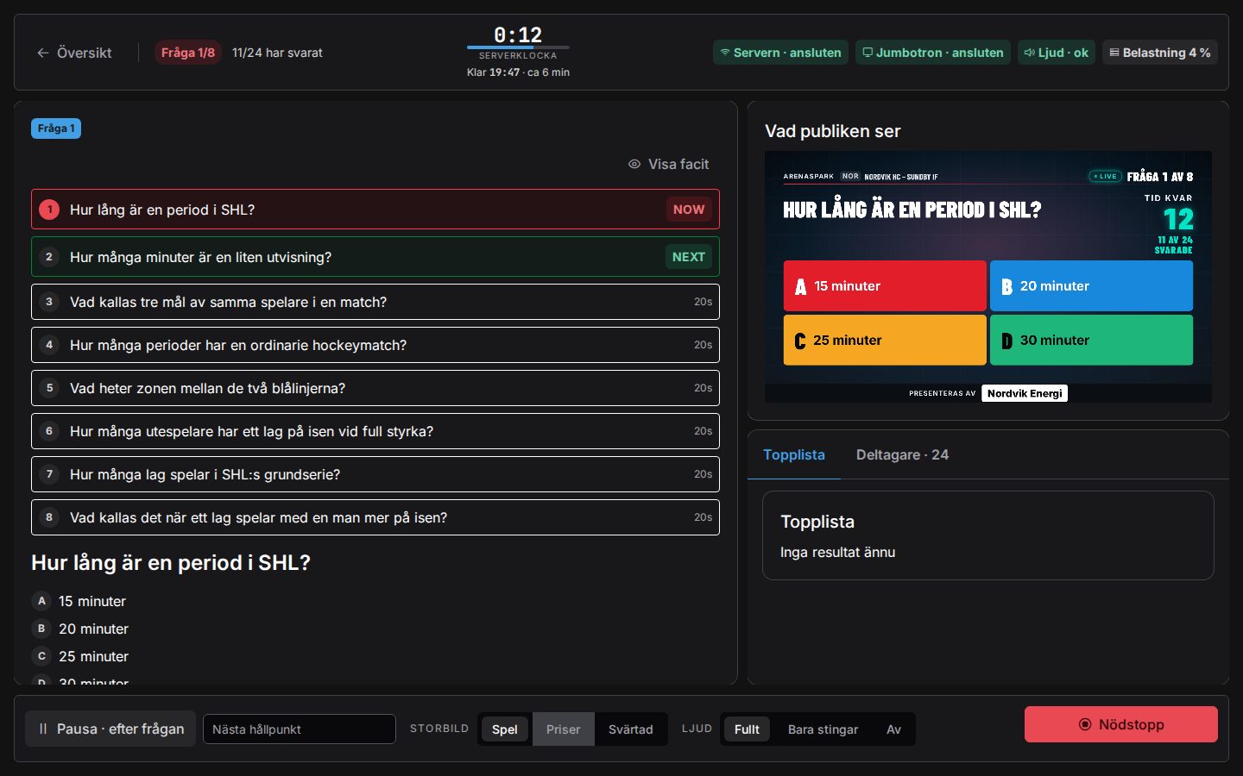1243x776 pixels.
Task: Click the red 15 minuter answer tile
Action: point(885,285)
